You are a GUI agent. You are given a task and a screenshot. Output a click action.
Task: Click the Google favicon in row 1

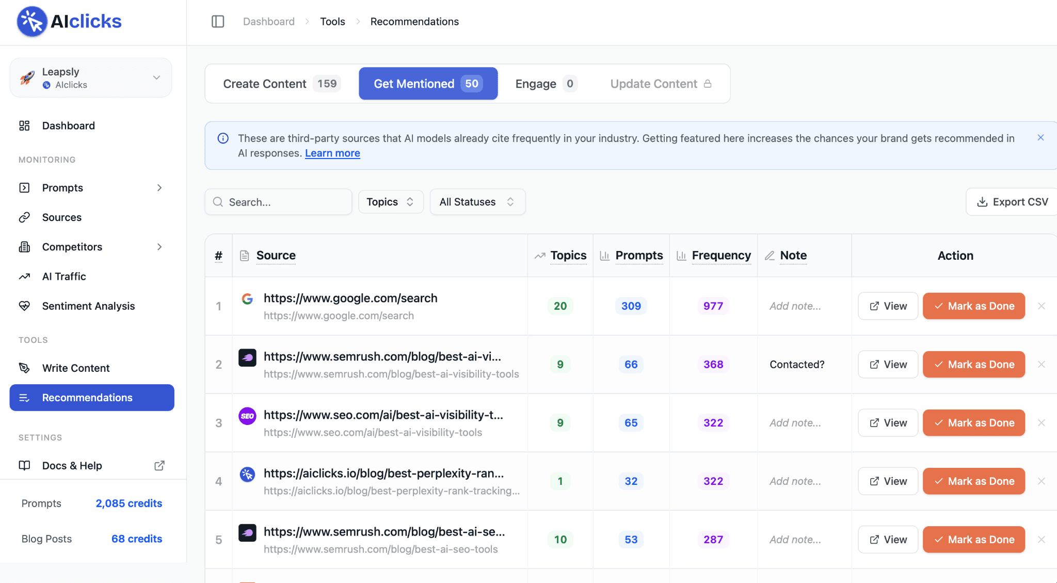247,299
